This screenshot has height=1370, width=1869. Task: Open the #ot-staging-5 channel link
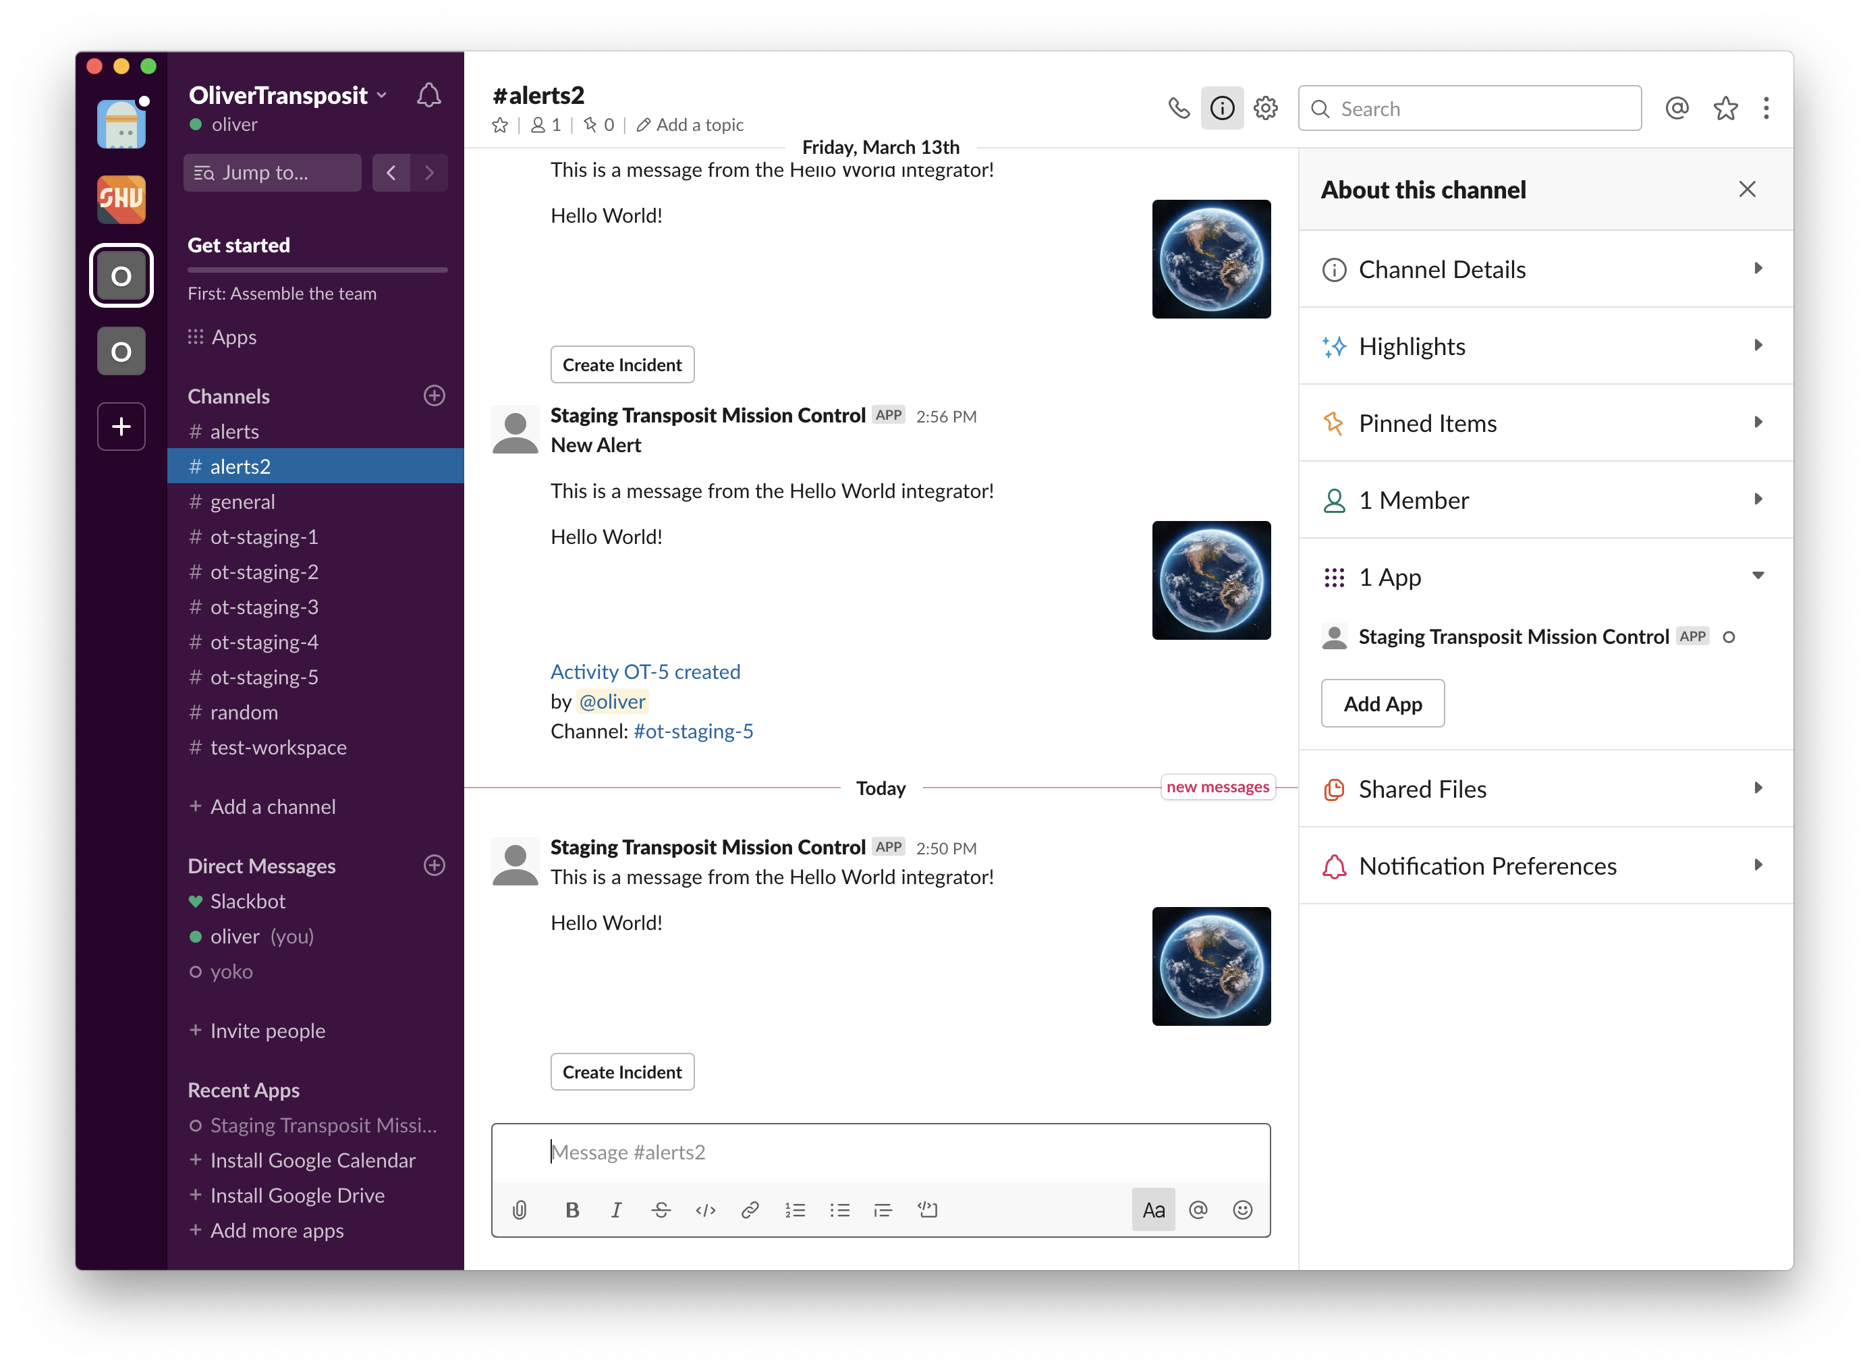693,732
